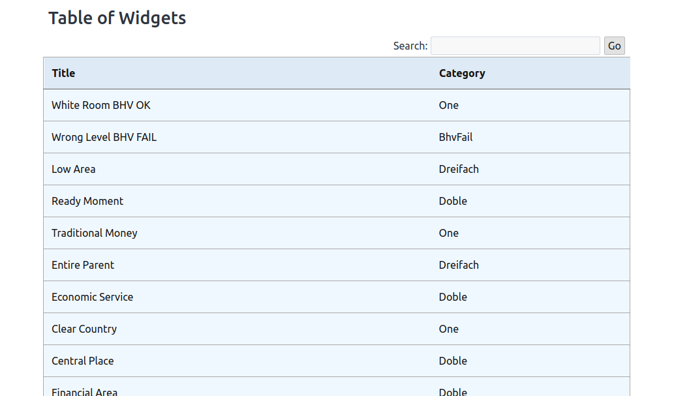Click Dreifach category in Low Area row
The image size is (674, 396).
459,169
